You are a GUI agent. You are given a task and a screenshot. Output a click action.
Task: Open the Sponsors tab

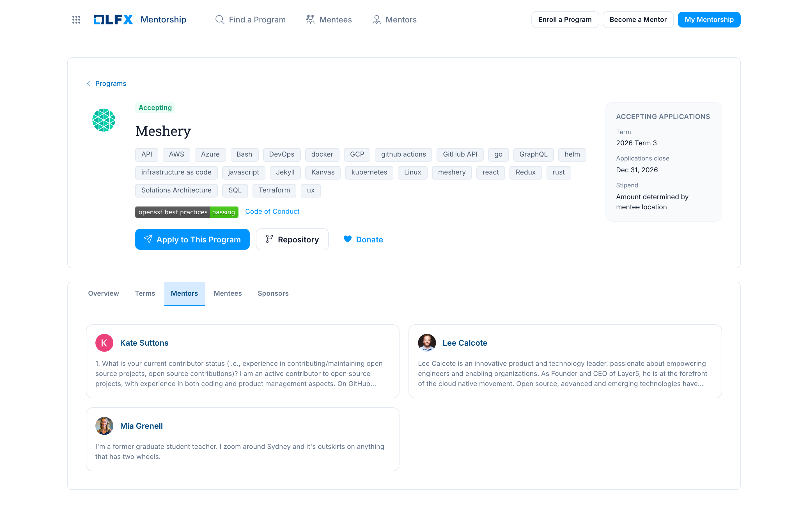click(x=273, y=293)
